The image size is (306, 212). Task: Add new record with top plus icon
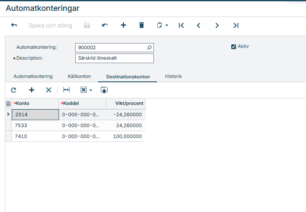coord(123,26)
